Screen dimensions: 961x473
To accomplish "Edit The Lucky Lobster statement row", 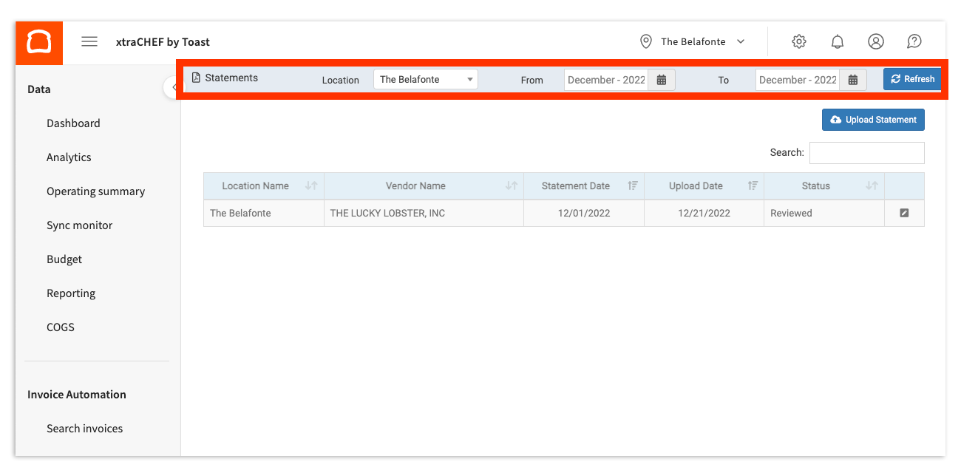I will [904, 213].
